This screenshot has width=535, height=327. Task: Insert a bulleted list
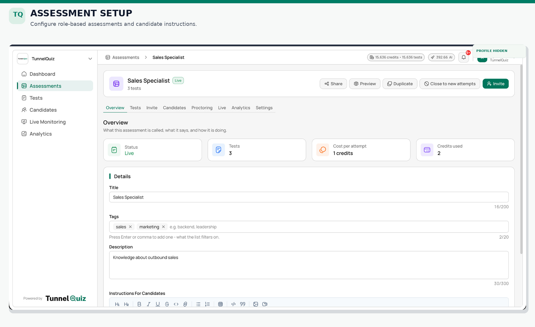198,304
